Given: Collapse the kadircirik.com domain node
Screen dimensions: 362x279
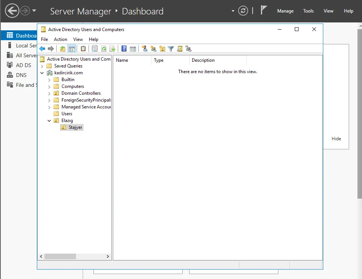Looking at the screenshot, I should (x=42, y=73).
